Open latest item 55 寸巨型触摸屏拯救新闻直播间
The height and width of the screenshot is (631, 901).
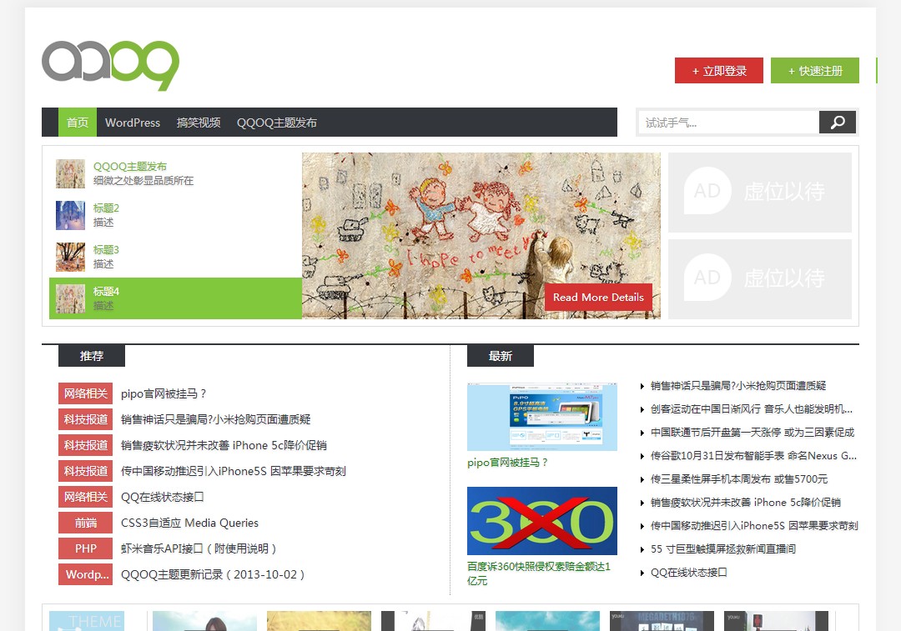pos(722,549)
